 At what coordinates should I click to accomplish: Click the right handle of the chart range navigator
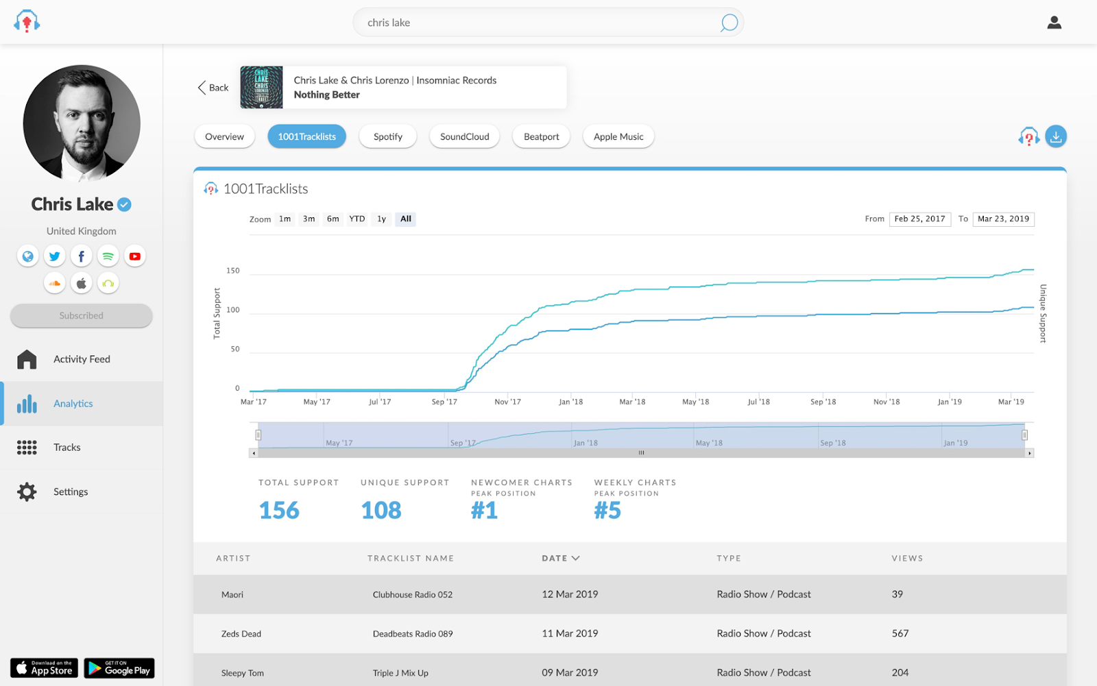[1025, 435]
